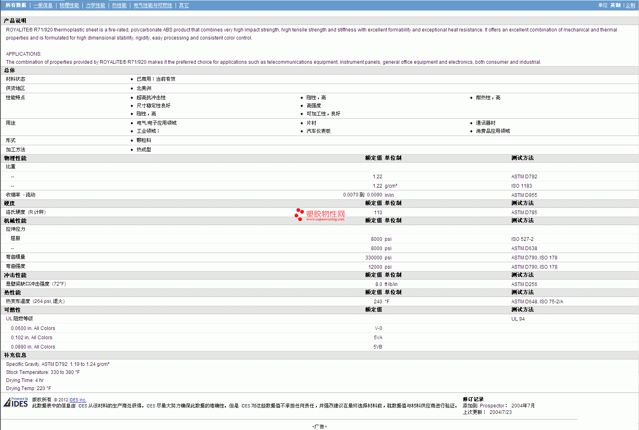Click the 补充信息 section header

pyautogui.click(x=15, y=355)
